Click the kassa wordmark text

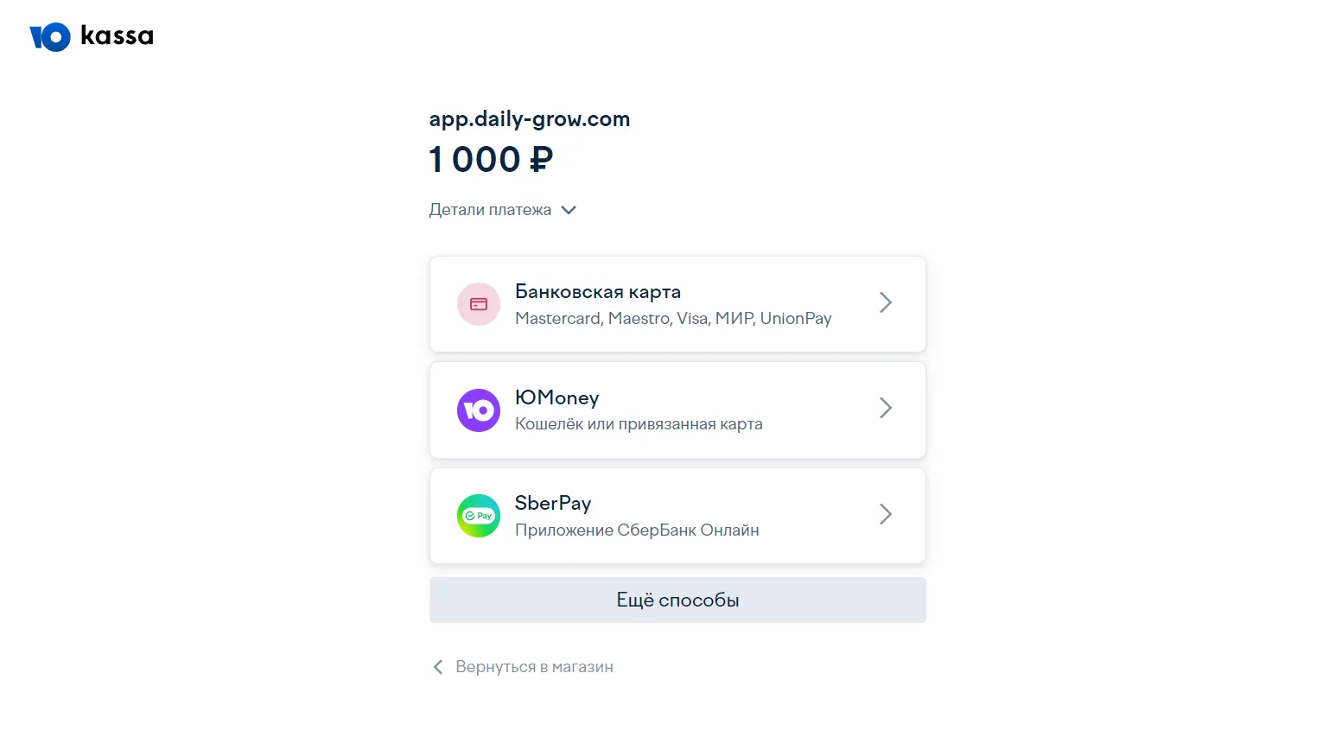point(117,35)
